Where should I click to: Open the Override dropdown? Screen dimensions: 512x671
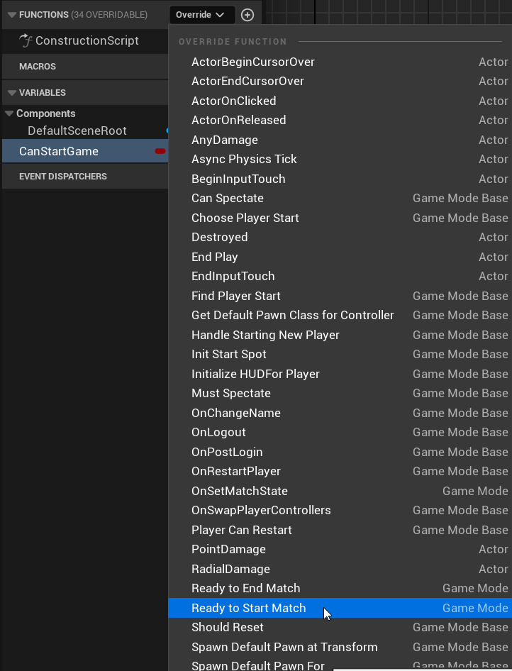[x=201, y=15]
